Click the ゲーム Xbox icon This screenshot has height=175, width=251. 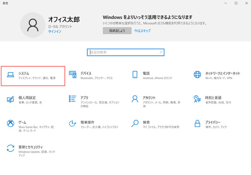point(10,124)
